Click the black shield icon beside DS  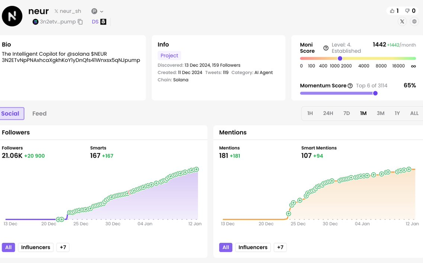click(104, 22)
